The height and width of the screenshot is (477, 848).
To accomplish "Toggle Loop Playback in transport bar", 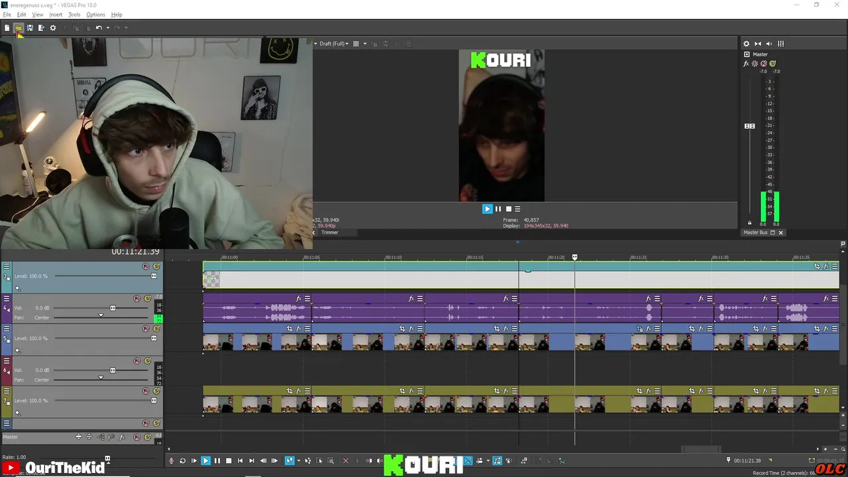I will coord(182,460).
